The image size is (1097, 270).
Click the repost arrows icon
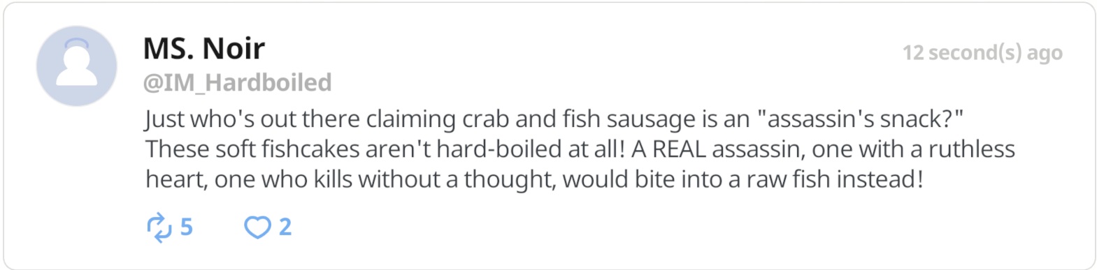[x=159, y=227]
